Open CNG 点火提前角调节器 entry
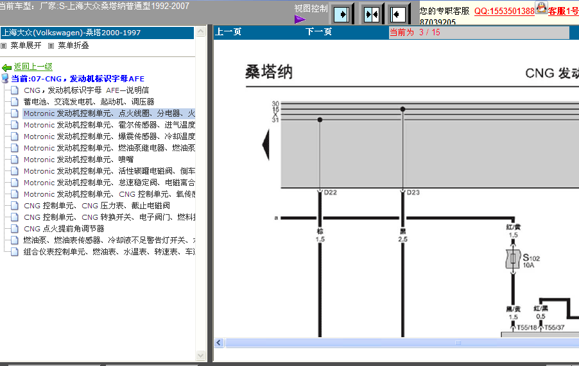Screen dimensions: 579x366 point(64,229)
